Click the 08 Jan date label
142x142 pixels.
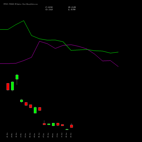pos(48,135)
